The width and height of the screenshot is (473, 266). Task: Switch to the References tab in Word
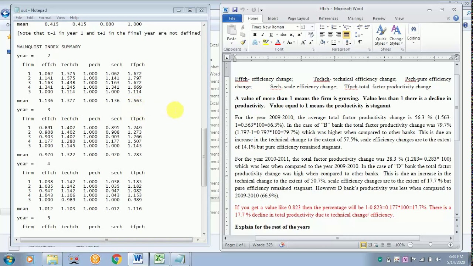pos(329,18)
